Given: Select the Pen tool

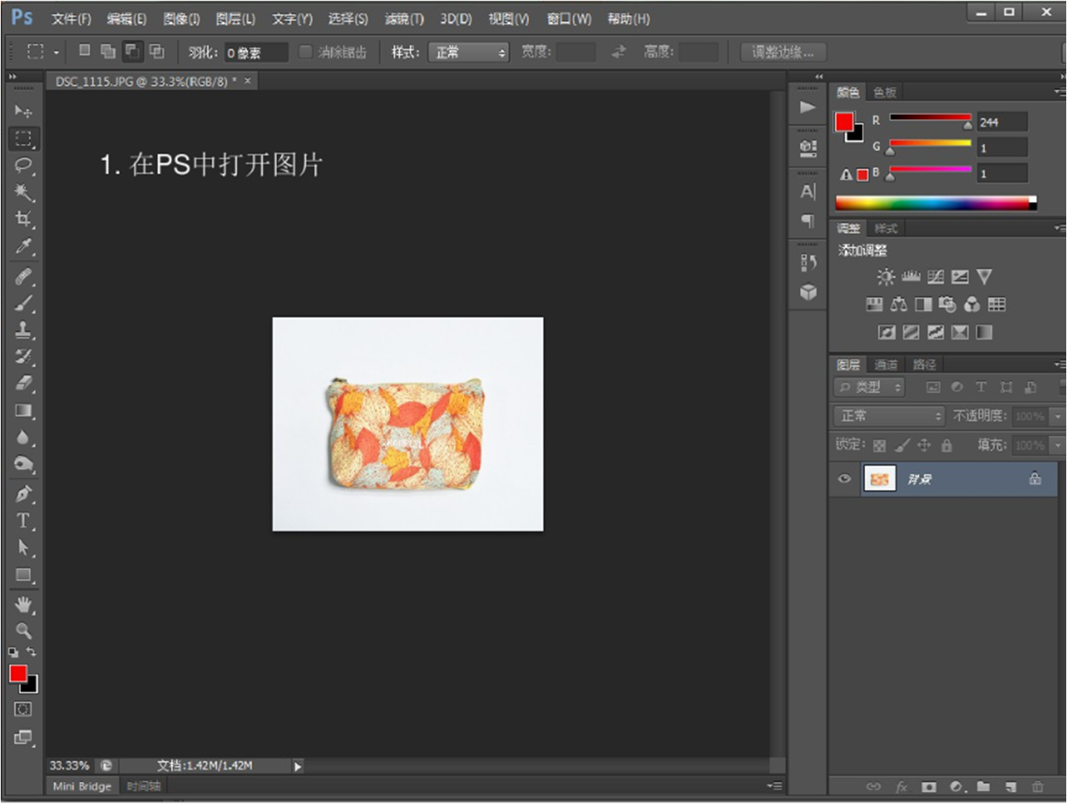Looking at the screenshot, I should click(x=23, y=493).
